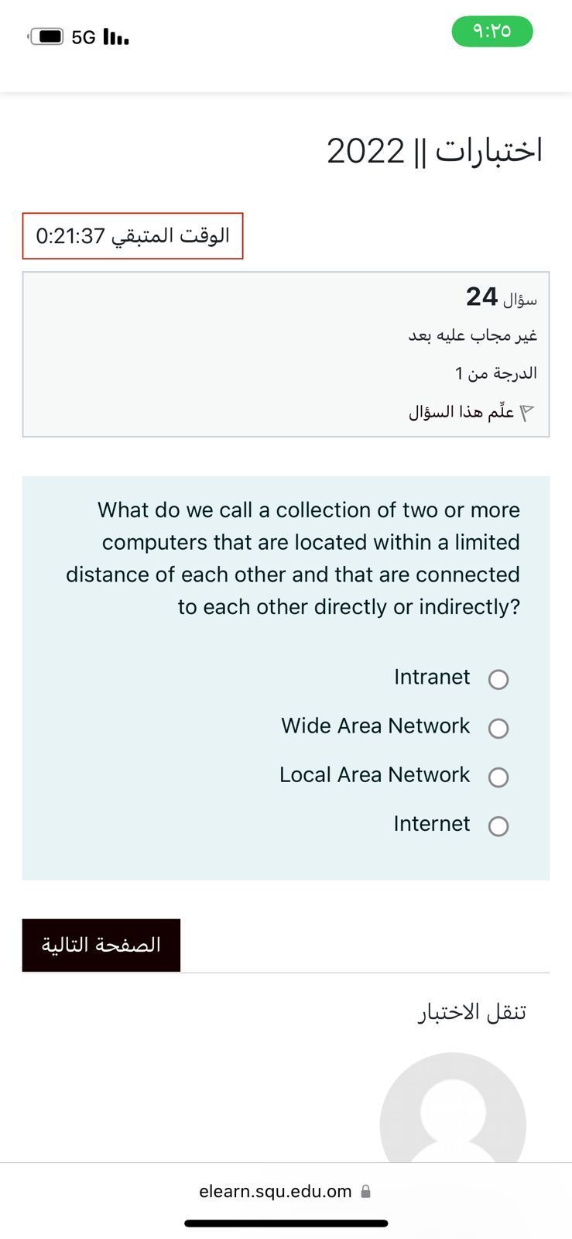Click the الوقت المتبقي timer box
Viewport: 572px width, 1239px height.
pyautogui.click(x=132, y=235)
